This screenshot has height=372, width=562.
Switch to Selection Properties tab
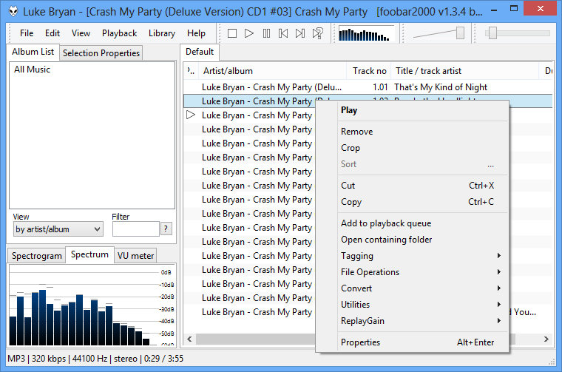tap(101, 53)
